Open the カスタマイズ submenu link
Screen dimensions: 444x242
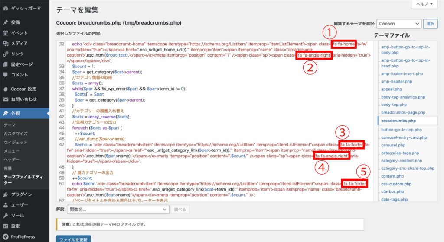point(16,134)
